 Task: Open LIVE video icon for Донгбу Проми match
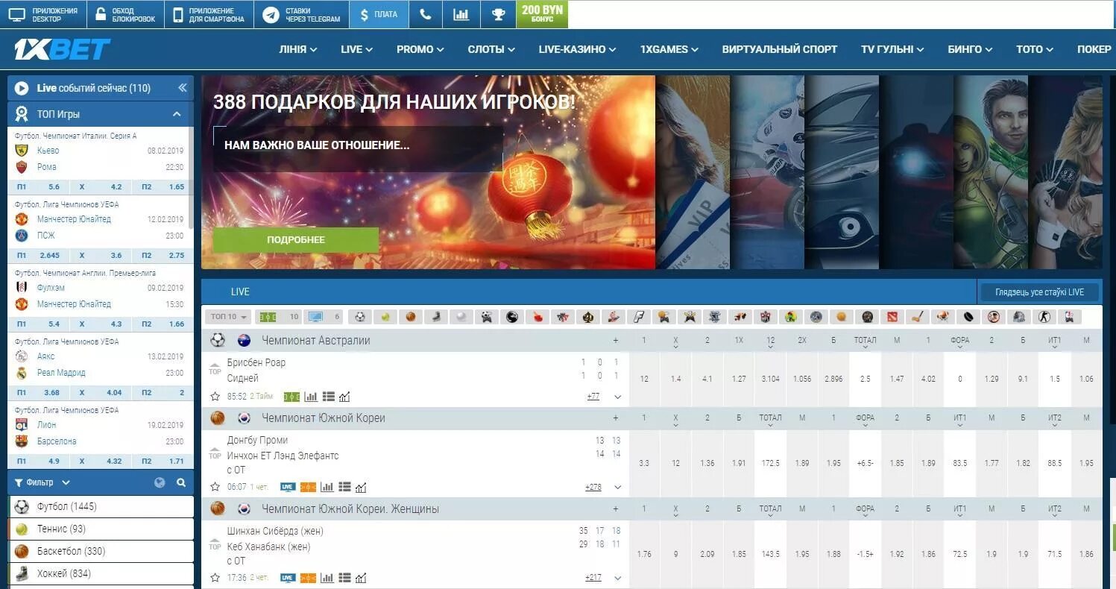click(288, 488)
